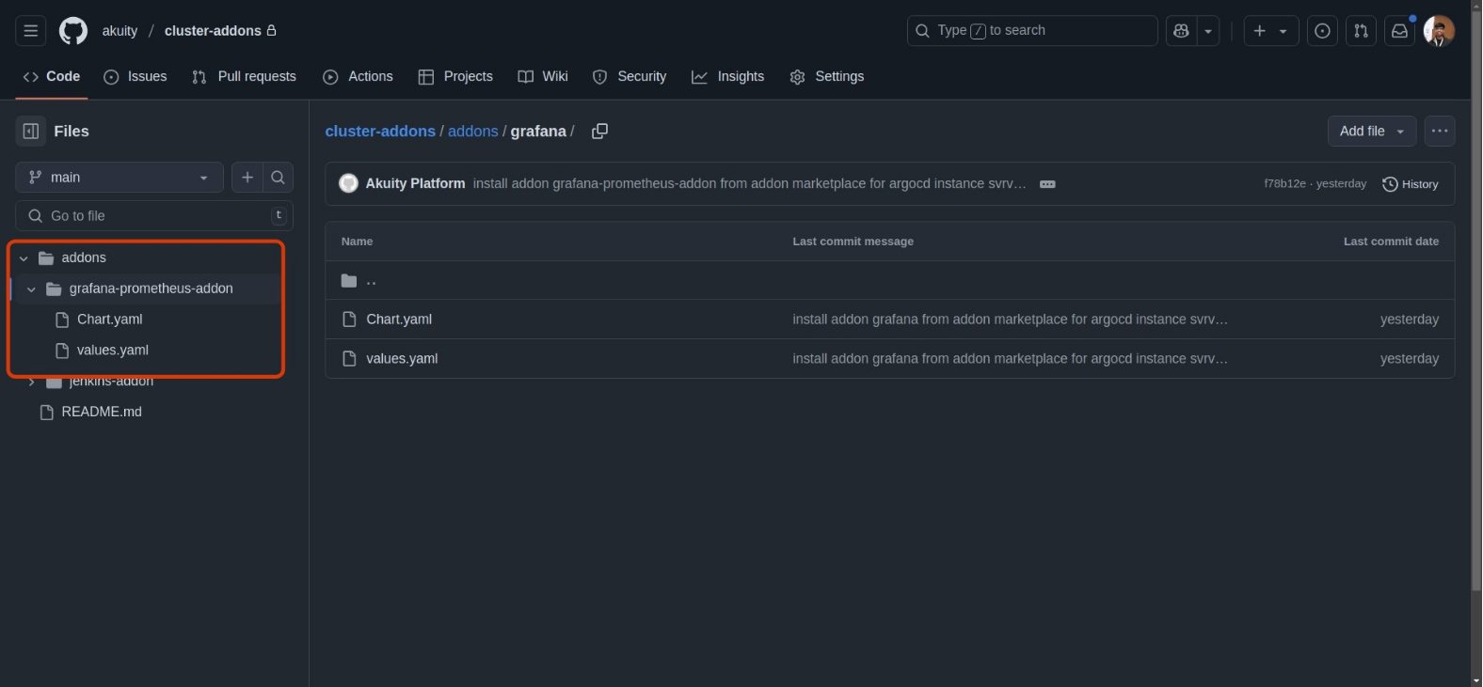The width and height of the screenshot is (1483, 687).
Task: Open latest commit message link
Action: coord(749,183)
